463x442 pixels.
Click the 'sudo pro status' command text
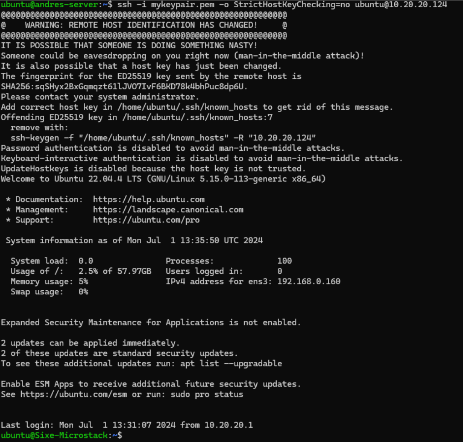coord(207,394)
